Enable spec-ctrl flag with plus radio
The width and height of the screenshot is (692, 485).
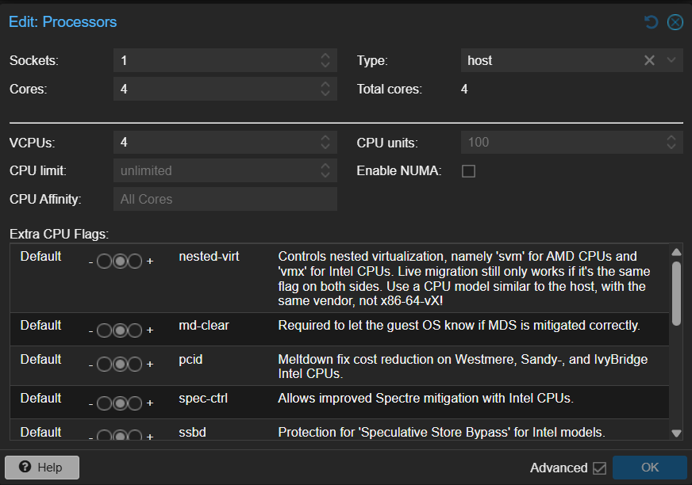click(x=135, y=403)
